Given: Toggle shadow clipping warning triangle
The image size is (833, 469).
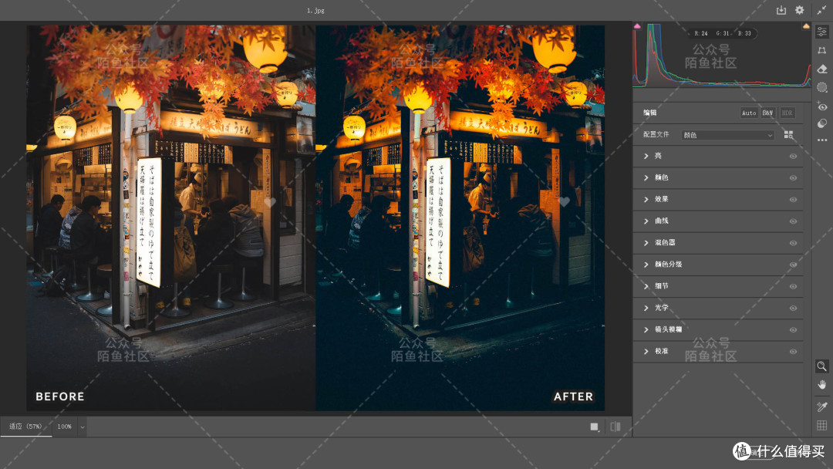Looking at the screenshot, I should pyautogui.click(x=638, y=26).
